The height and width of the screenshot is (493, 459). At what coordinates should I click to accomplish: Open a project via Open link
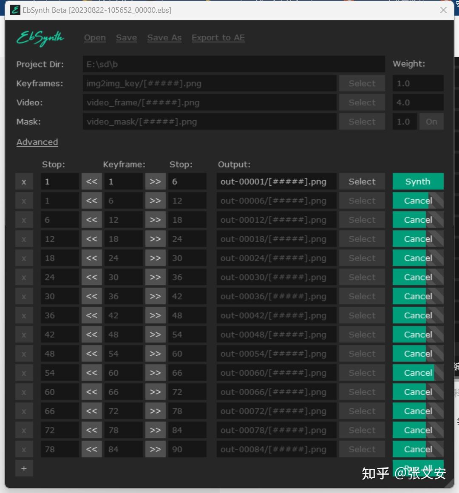click(x=95, y=38)
